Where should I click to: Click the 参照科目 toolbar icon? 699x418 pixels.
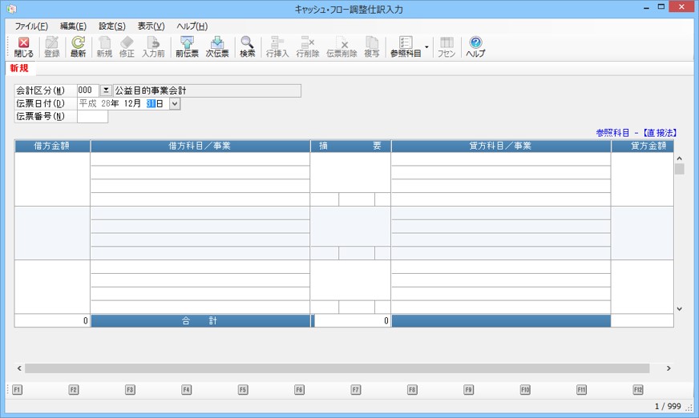(405, 47)
